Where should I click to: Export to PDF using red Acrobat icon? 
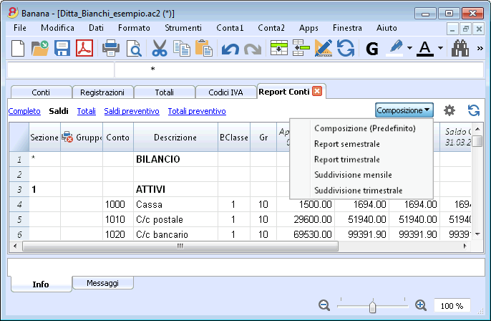[84, 49]
